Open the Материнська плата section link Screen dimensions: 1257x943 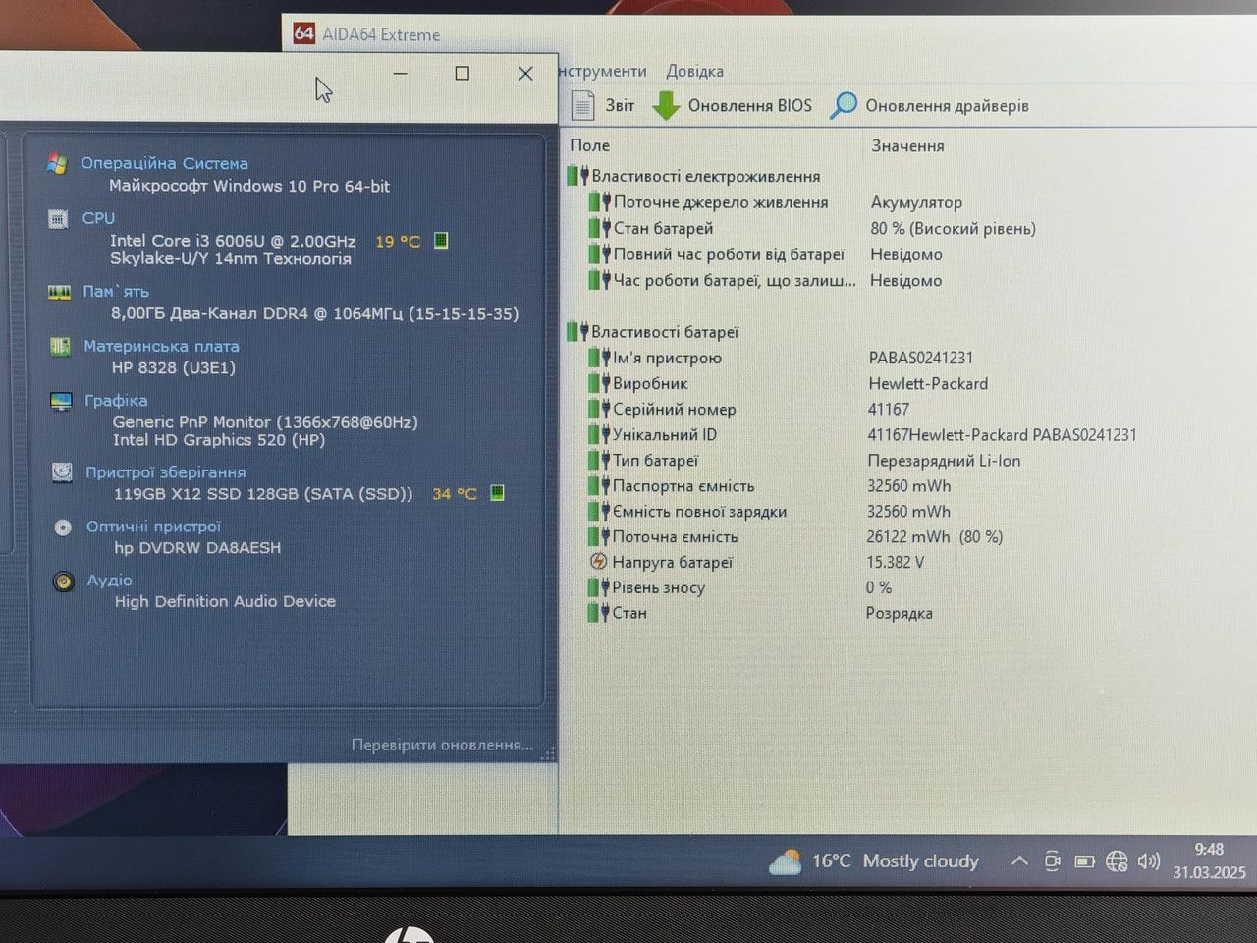pos(161,346)
